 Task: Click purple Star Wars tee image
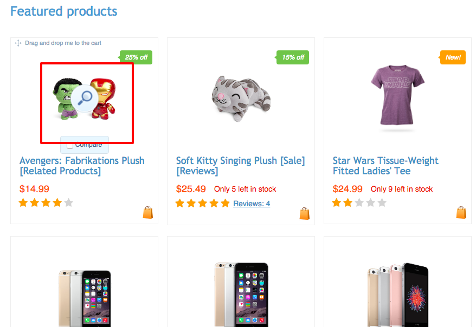click(397, 96)
